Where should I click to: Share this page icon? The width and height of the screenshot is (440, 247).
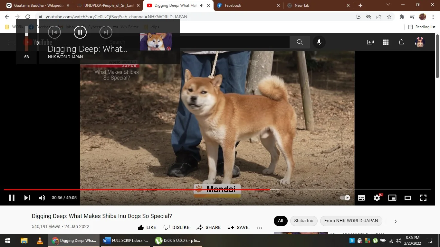[379, 17]
